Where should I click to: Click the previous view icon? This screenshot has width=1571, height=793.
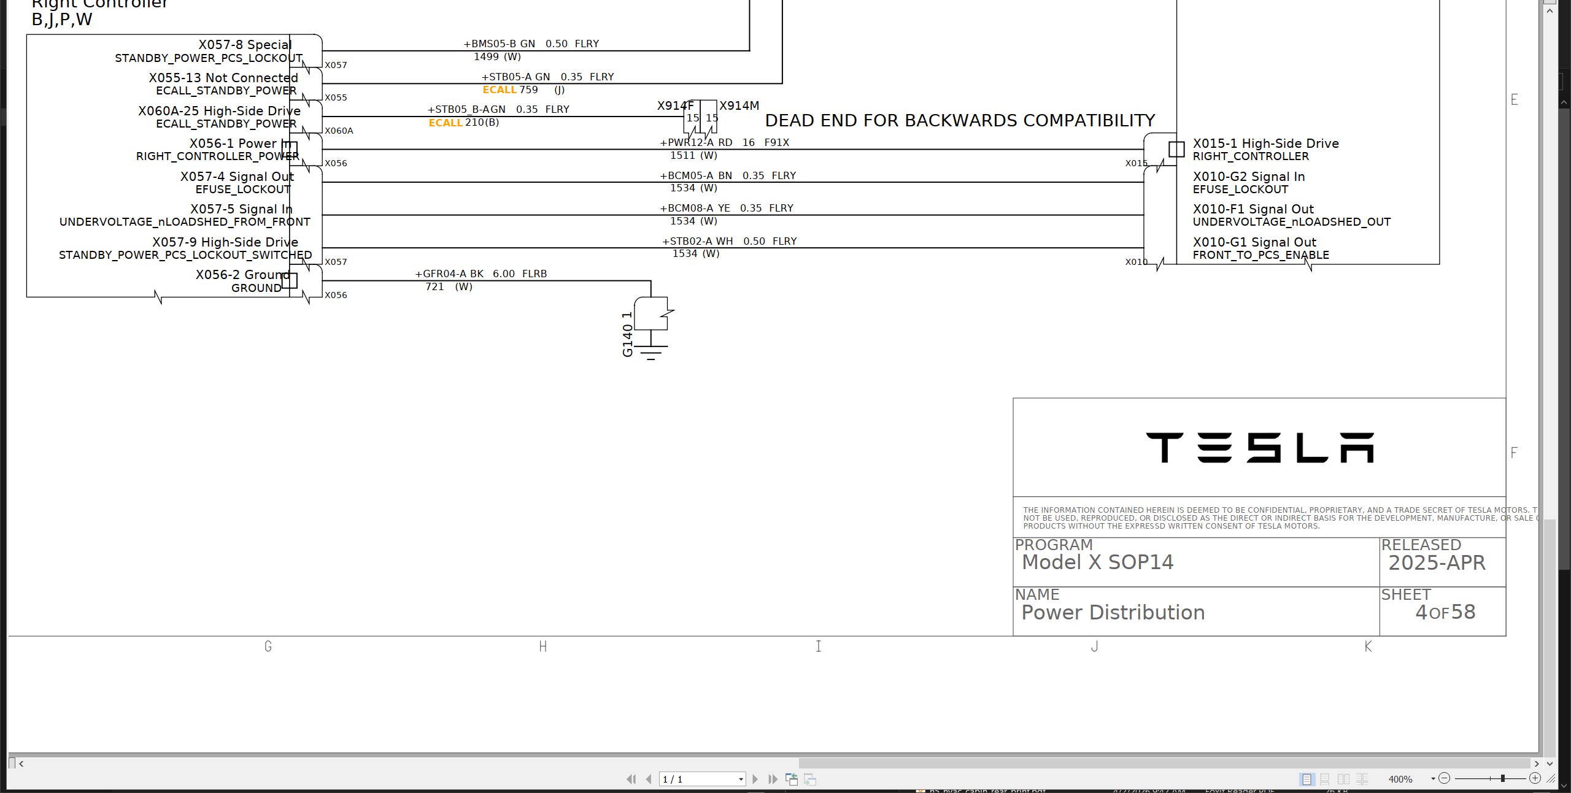coord(792,779)
